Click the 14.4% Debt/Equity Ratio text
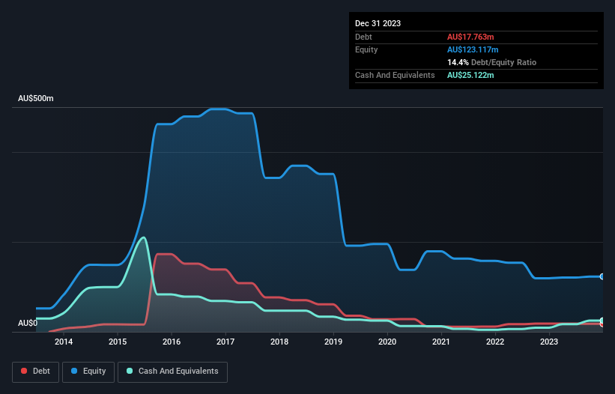The image size is (615, 394). [491, 62]
